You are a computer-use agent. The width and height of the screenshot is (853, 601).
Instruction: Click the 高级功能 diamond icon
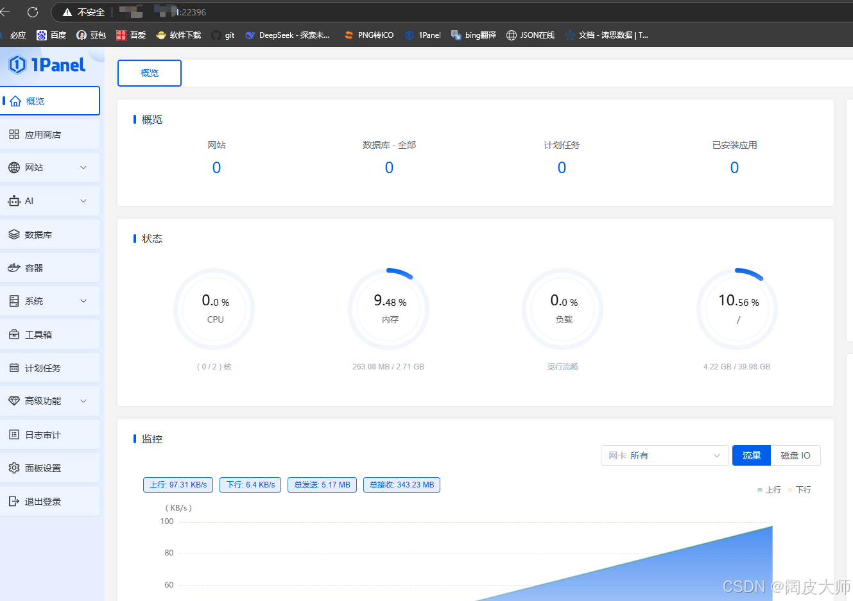click(x=14, y=401)
